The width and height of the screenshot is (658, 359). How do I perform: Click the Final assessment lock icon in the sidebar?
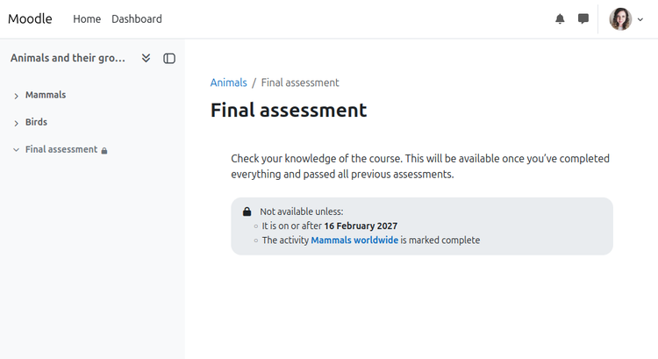click(x=104, y=151)
